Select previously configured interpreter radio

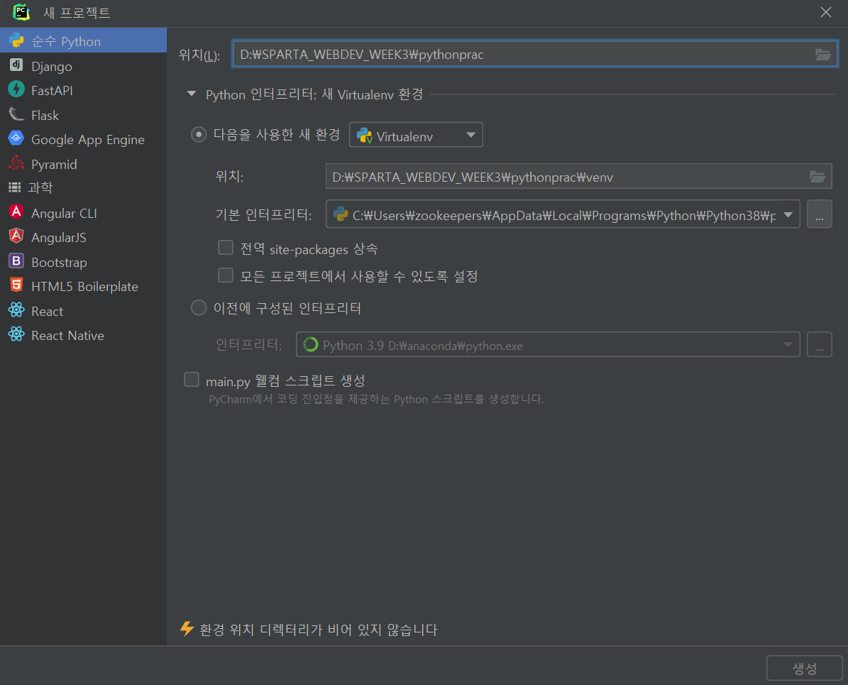[x=199, y=308]
